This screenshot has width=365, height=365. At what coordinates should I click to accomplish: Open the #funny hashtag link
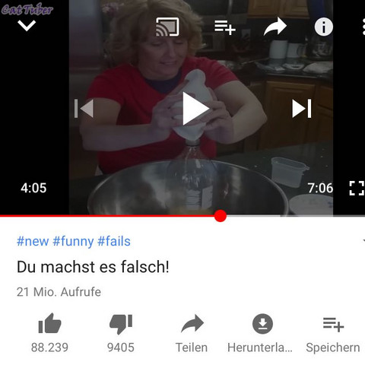(x=73, y=242)
